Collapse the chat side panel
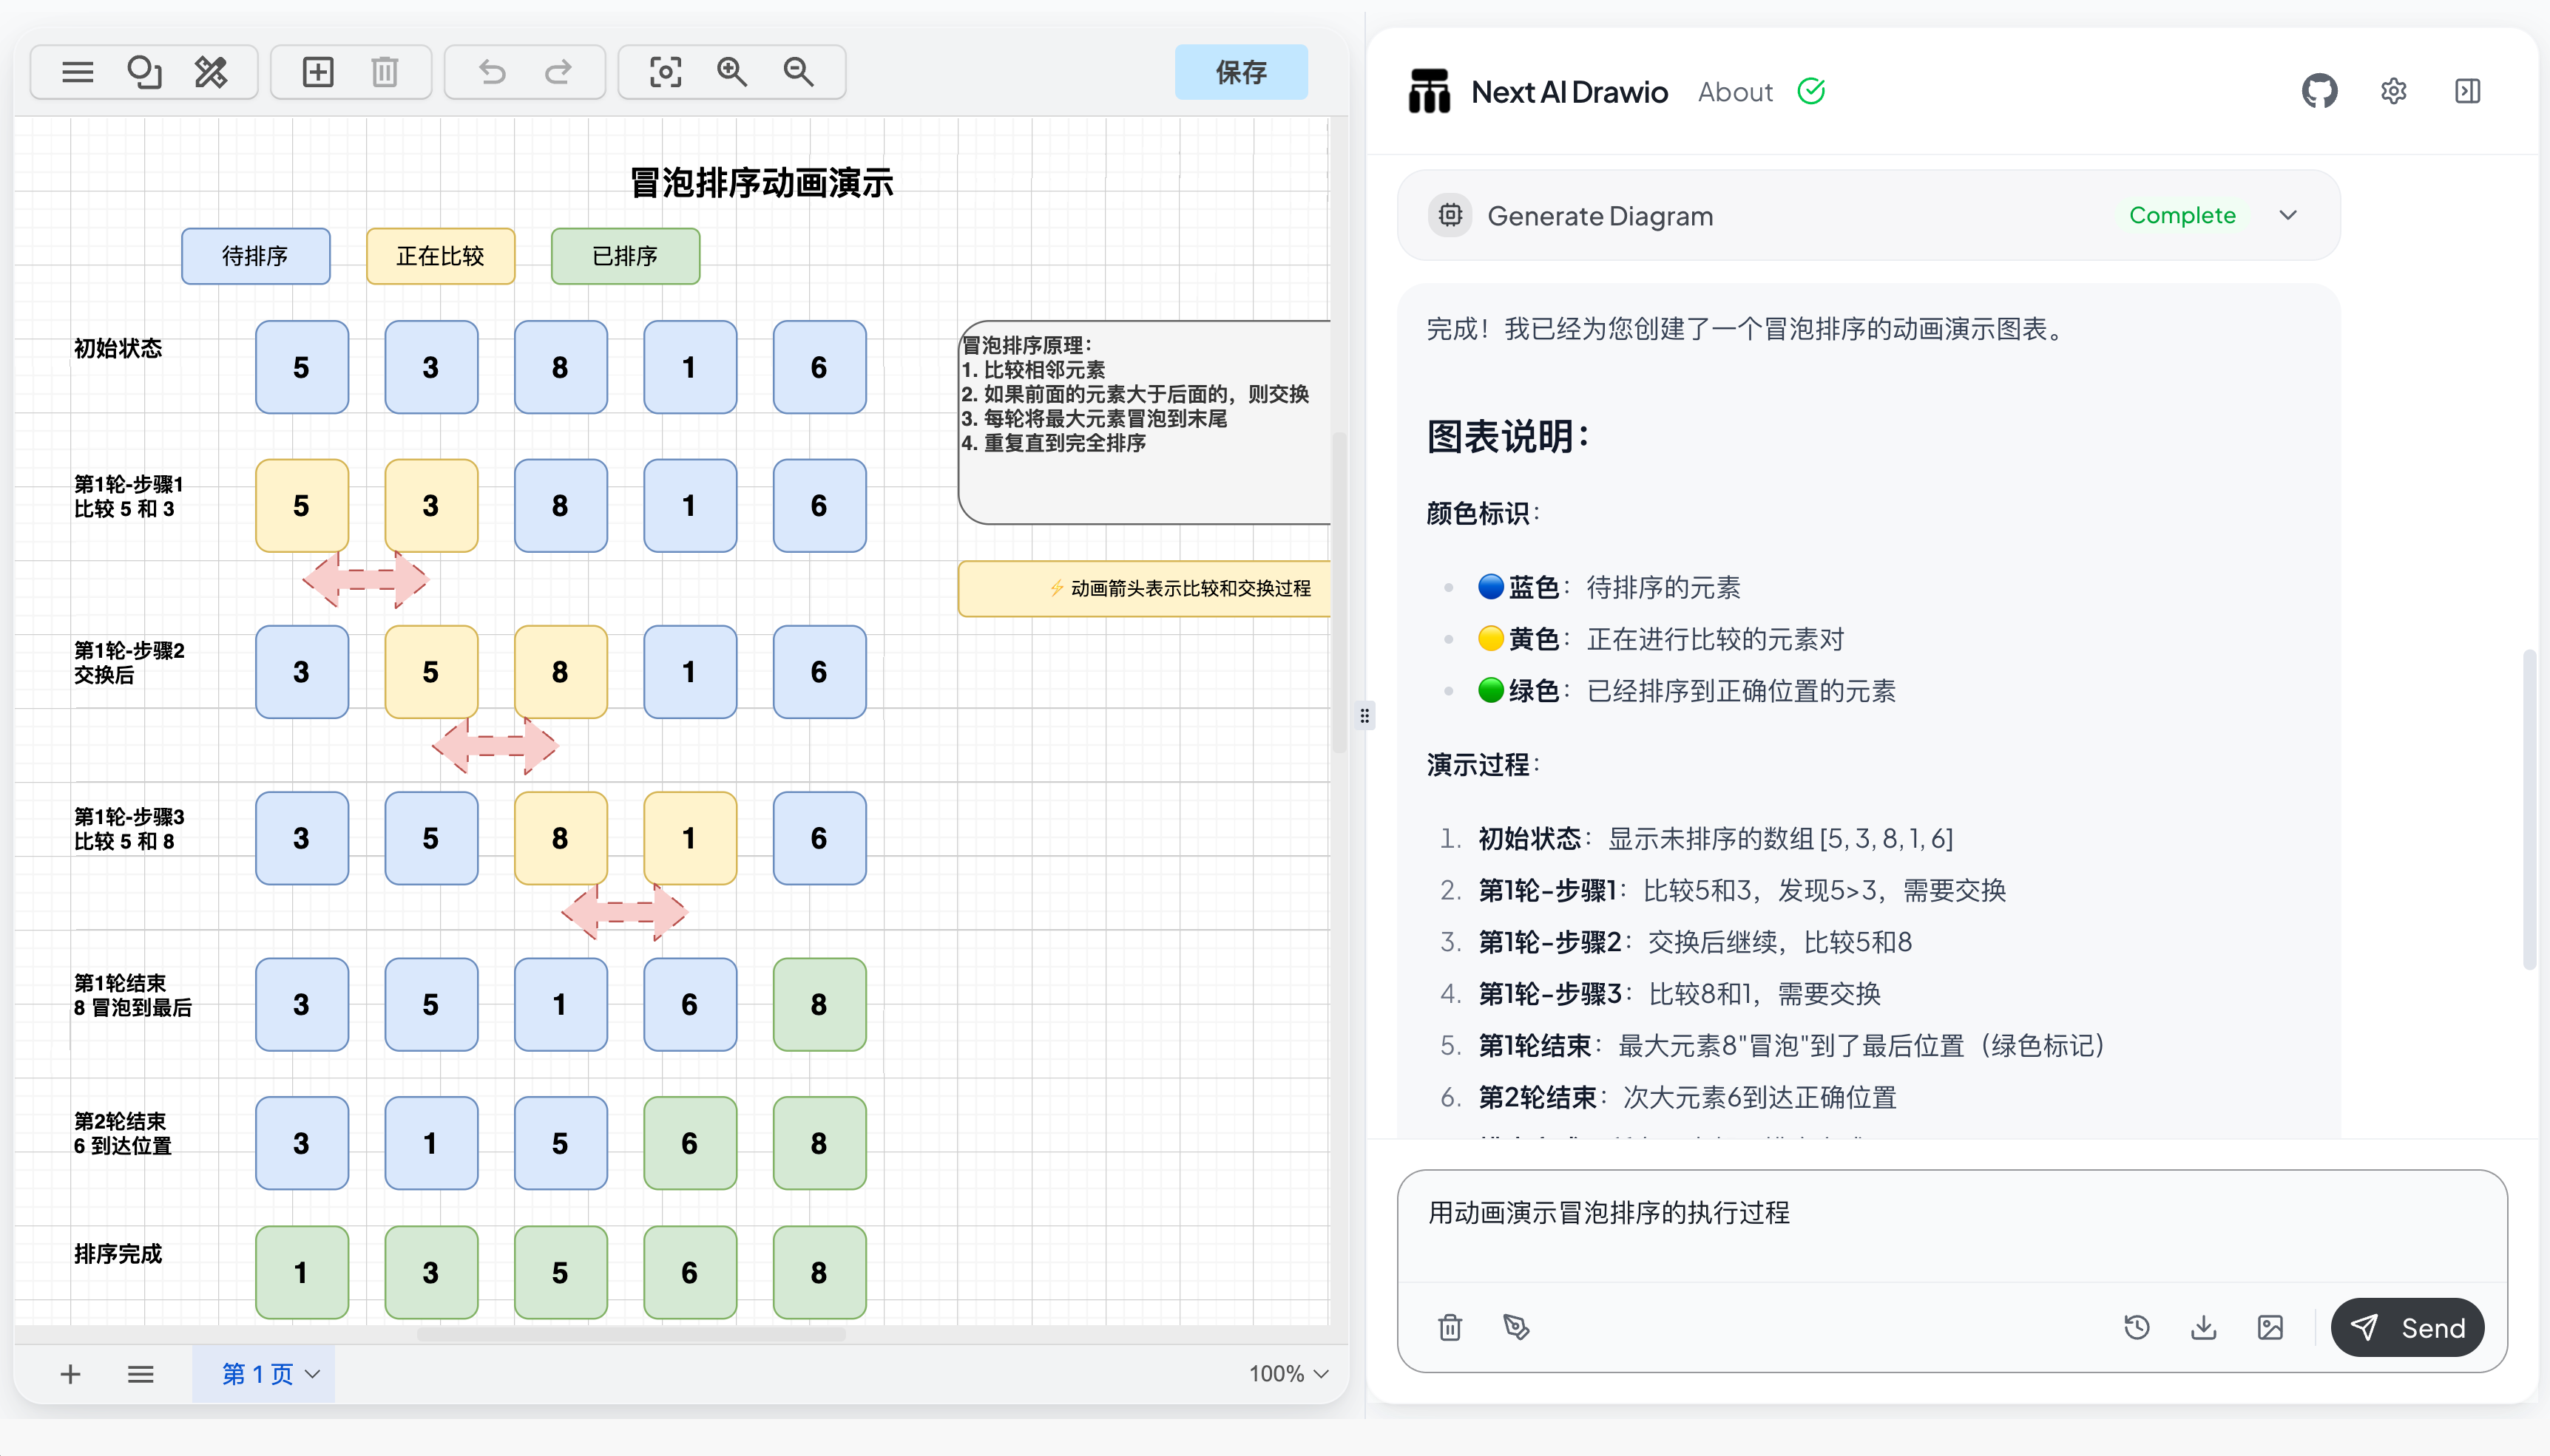 2467,91
